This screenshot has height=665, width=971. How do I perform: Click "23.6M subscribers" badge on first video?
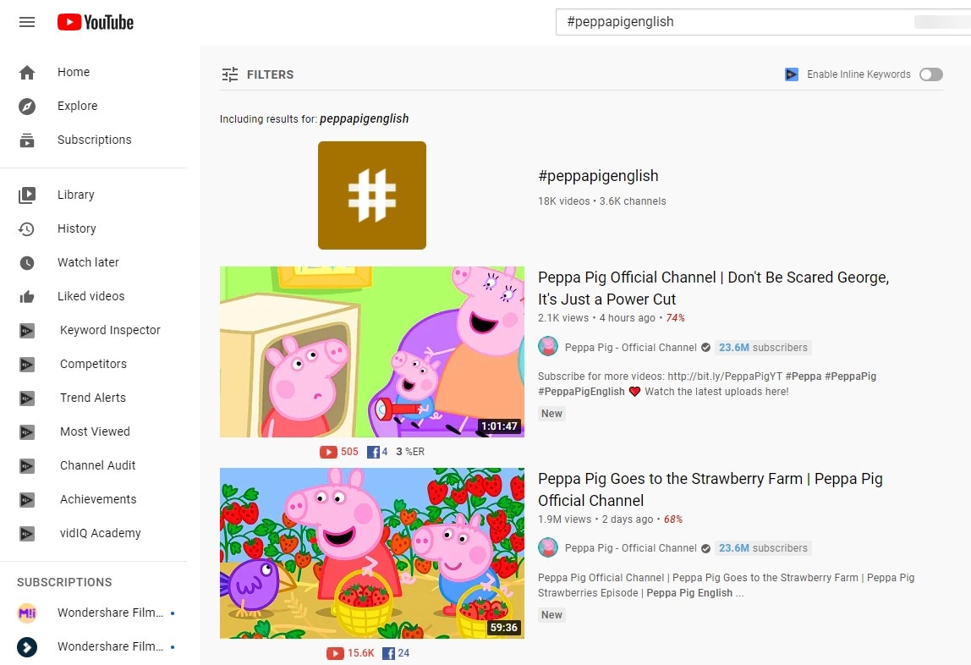(763, 348)
